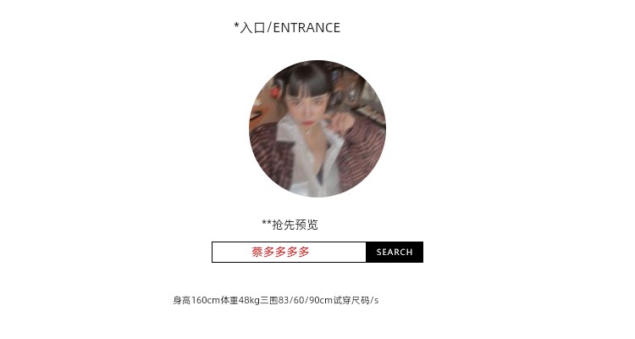Image resolution: width=635 pixels, height=339 pixels.
Task: Click the word ENTRANCE in the heading
Action: pyautogui.click(x=306, y=28)
